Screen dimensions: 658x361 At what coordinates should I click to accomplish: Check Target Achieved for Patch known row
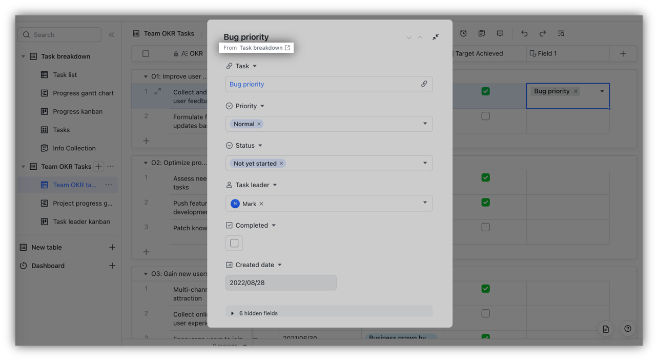[x=486, y=227]
